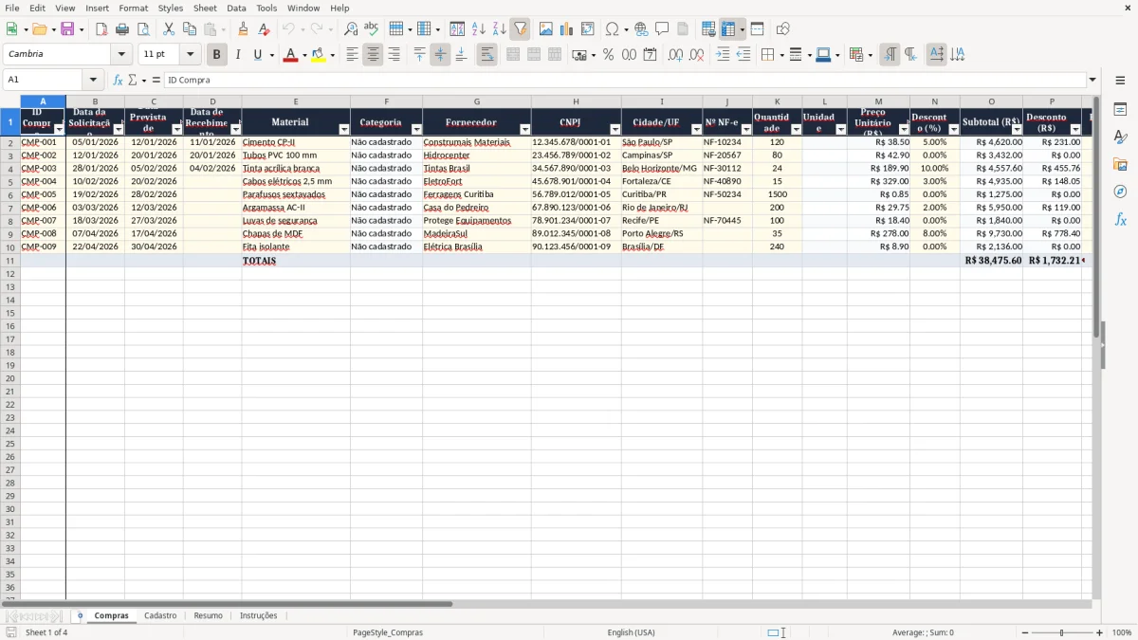Apply red font color
The height and width of the screenshot is (640, 1138).
[290, 55]
